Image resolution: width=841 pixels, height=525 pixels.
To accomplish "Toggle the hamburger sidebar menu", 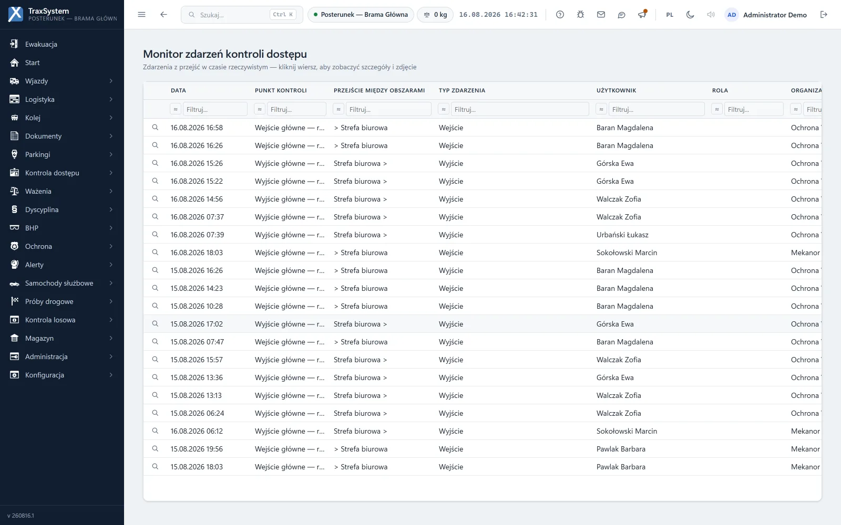I will (x=141, y=15).
